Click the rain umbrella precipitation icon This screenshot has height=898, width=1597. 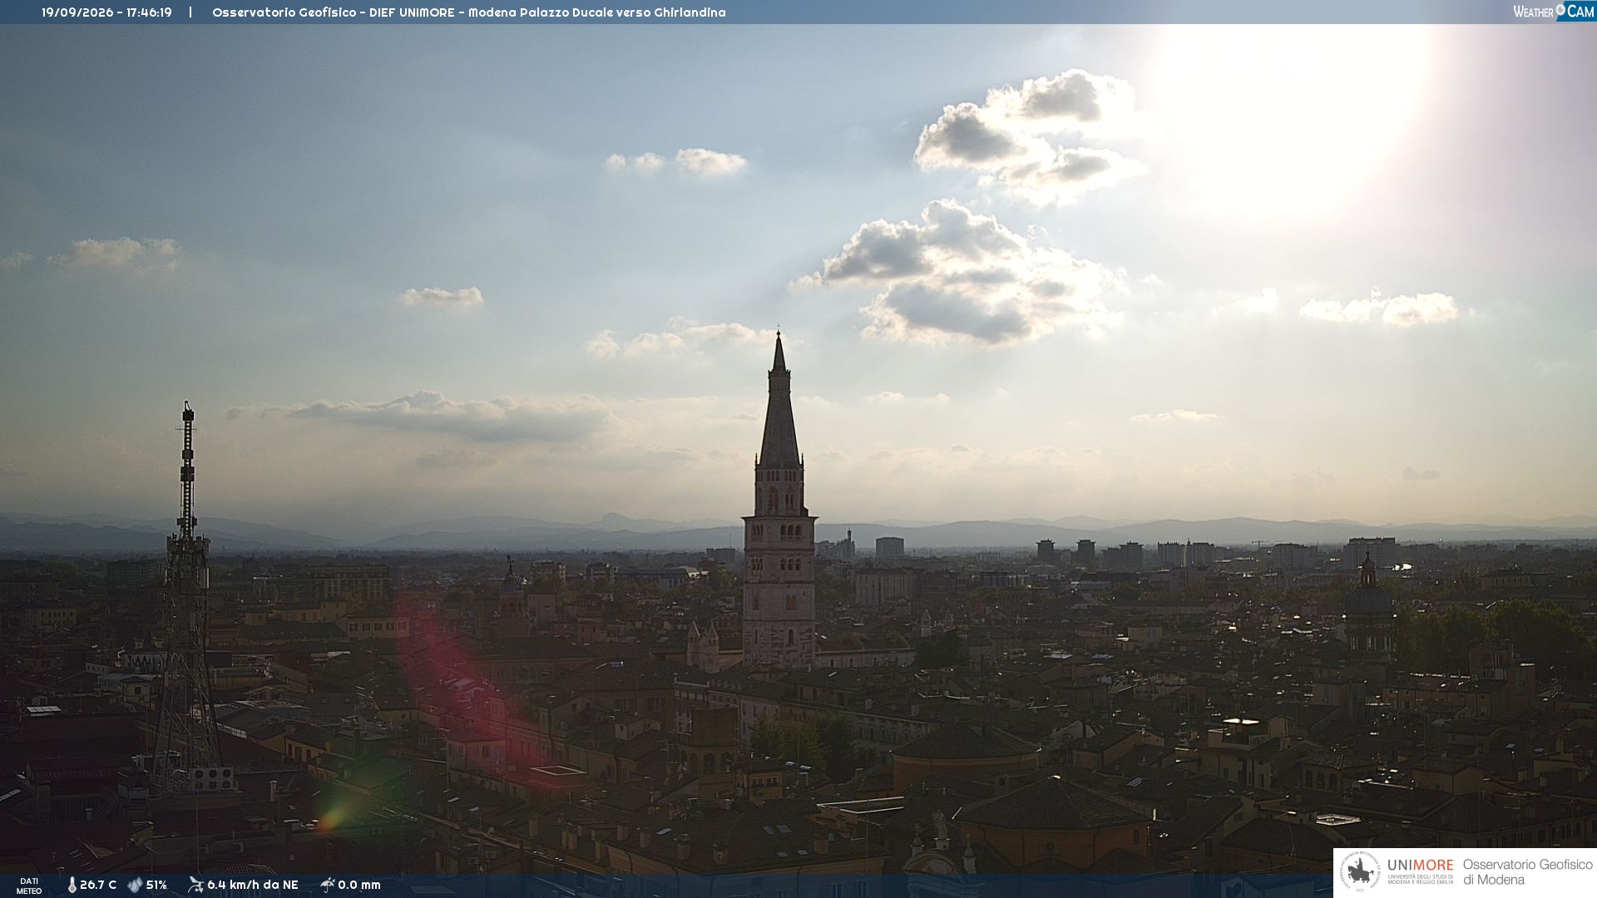pos(327,885)
